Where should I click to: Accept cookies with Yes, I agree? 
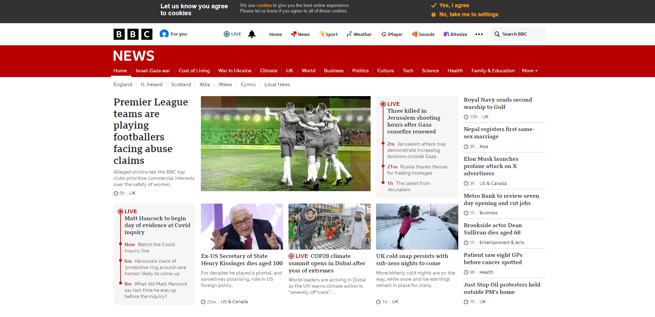click(454, 5)
